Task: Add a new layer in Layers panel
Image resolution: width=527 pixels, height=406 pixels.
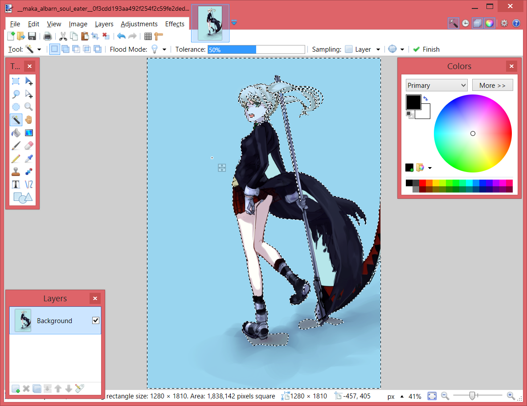Action: 16,389
